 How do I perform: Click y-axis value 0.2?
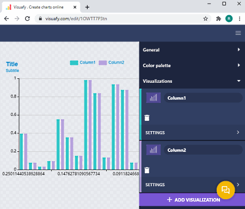click(x=14, y=151)
